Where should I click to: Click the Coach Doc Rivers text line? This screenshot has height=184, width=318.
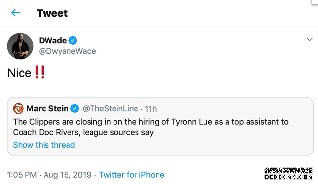point(83,132)
